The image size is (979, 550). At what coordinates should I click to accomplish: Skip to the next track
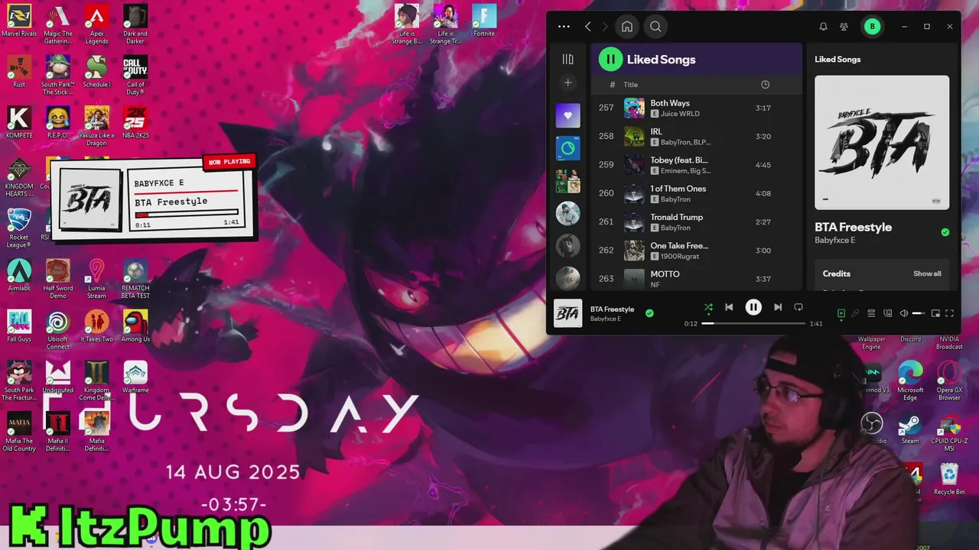pos(778,307)
